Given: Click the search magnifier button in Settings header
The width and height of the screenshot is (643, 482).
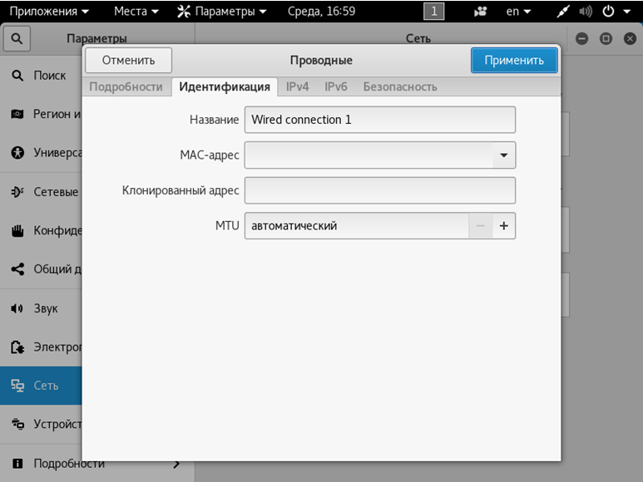Looking at the screenshot, I should 17,39.
